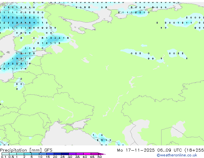Click the 'Precipitation [mm]' title text
Viewport: 204px width, 158px height.
[x=21, y=150]
